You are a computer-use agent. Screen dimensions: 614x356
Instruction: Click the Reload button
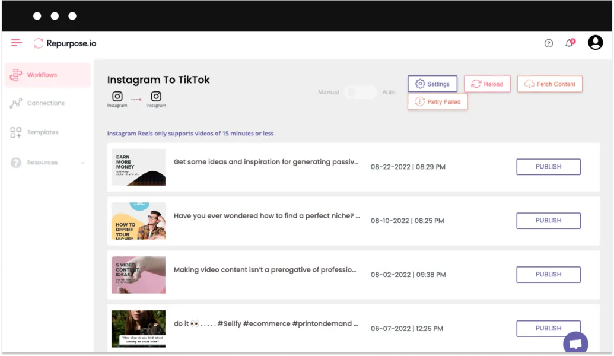(x=487, y=84)
